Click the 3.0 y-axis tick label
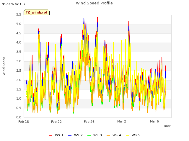The width and height of the screenshot is (189, 141). tap(19, 61)
